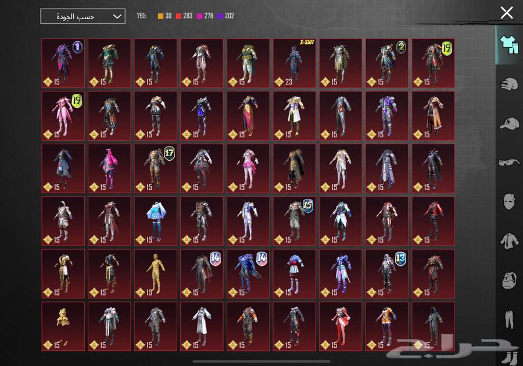Click the dropdown chevron arrow
The height and width of the screenshot is (366, 523).
[x=117, y=16]
